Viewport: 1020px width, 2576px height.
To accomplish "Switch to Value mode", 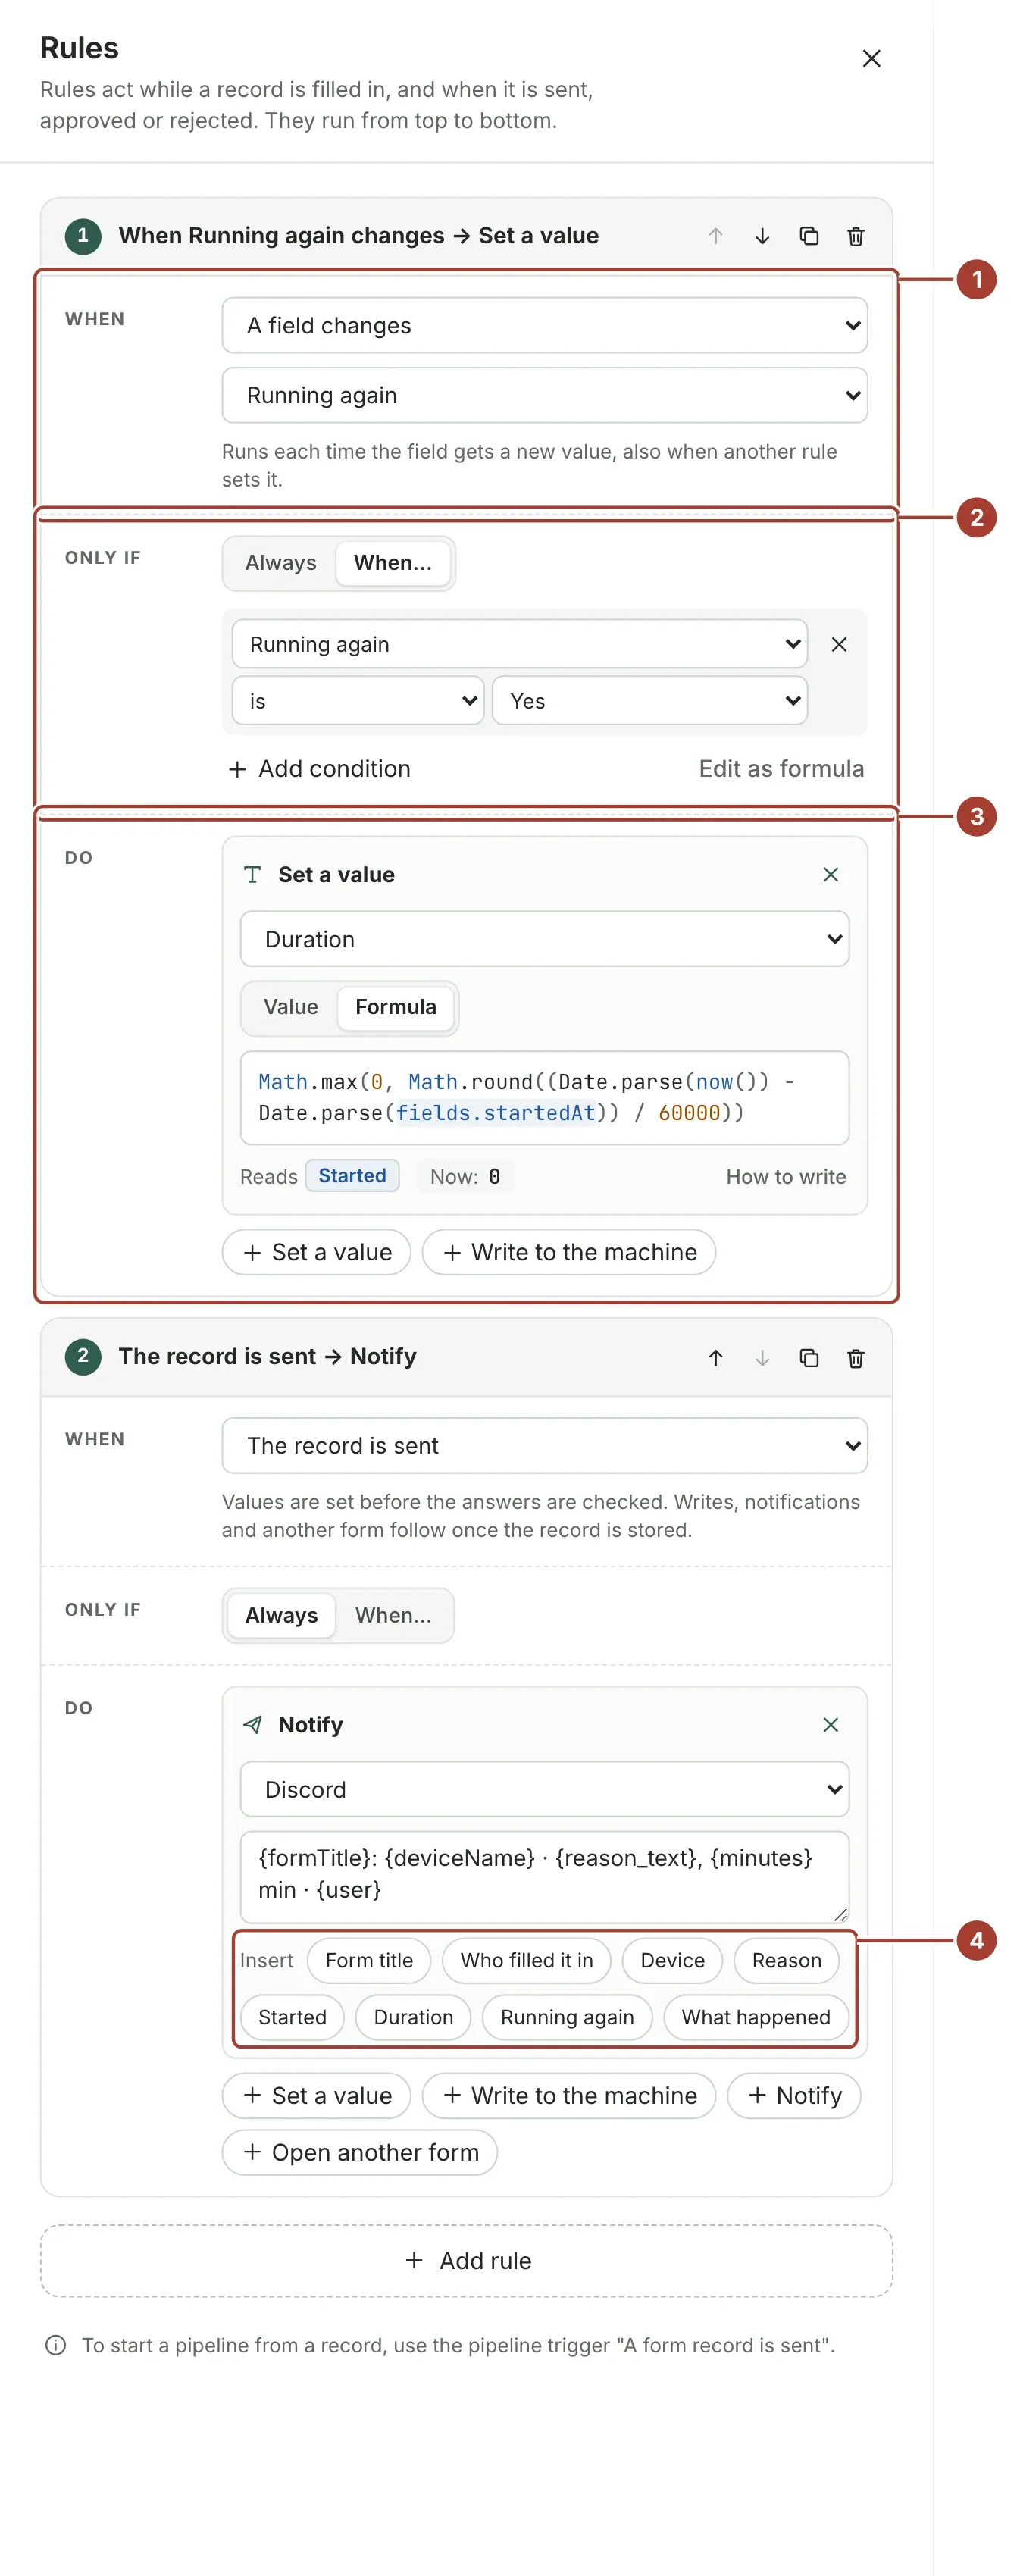I will tap(291, 1007).
